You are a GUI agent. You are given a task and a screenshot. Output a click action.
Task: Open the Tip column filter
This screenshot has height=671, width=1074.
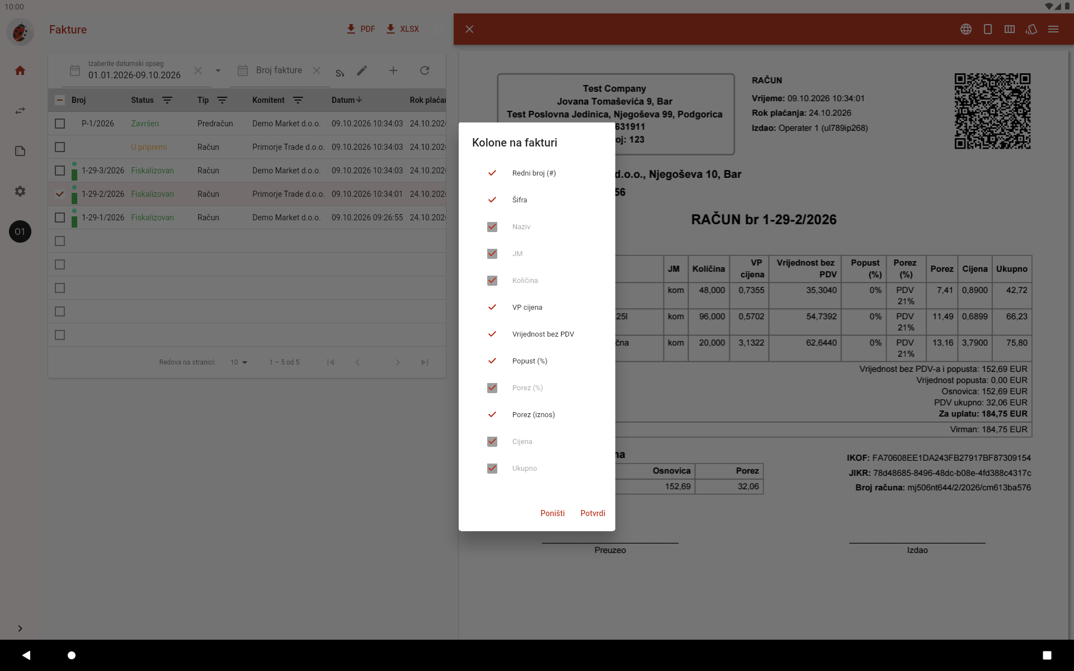222,100
